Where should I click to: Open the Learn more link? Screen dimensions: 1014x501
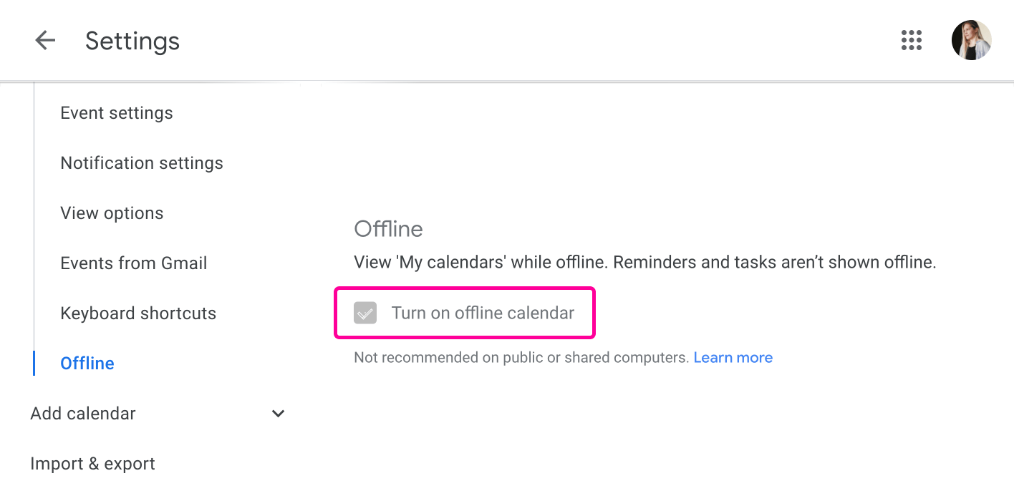pyautogui.click(x=733, y=357)
